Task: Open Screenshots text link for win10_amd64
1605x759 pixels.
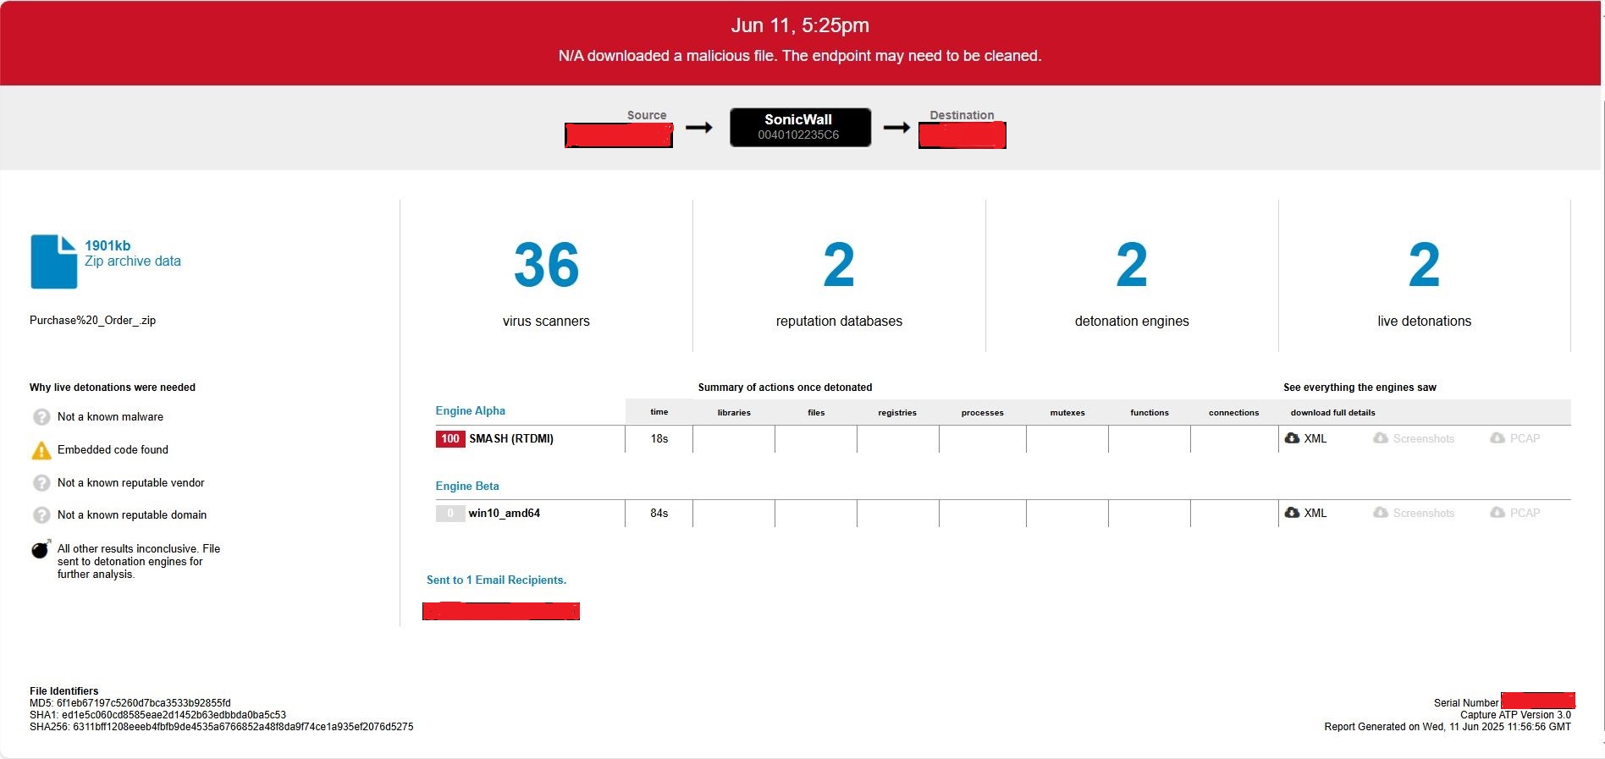Action: click(x=1424, y=513)
